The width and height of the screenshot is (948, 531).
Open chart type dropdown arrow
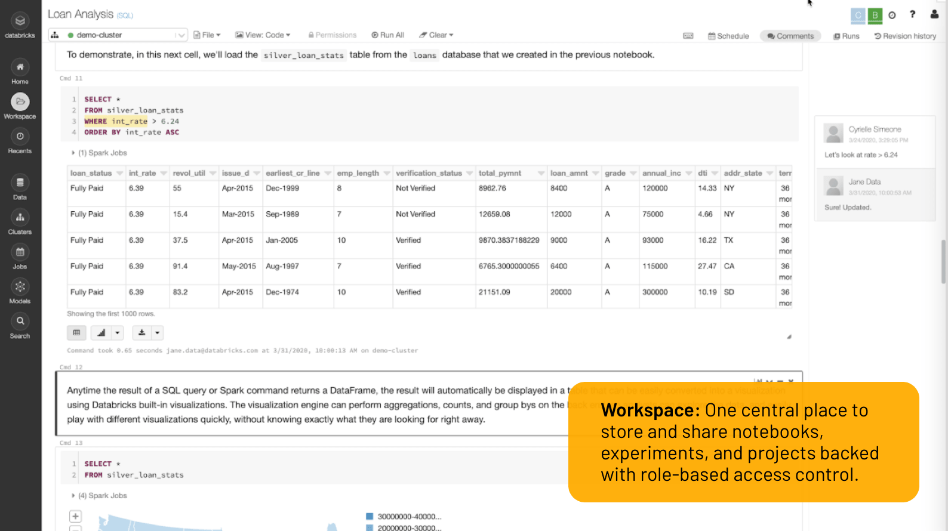coord(118,333)
